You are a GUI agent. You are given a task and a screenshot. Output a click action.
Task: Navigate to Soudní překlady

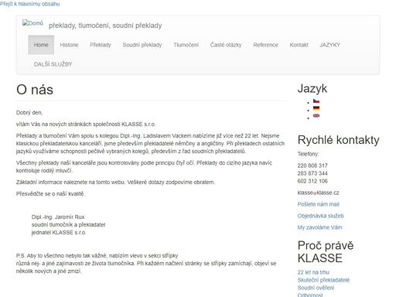(x=142, y=45)
